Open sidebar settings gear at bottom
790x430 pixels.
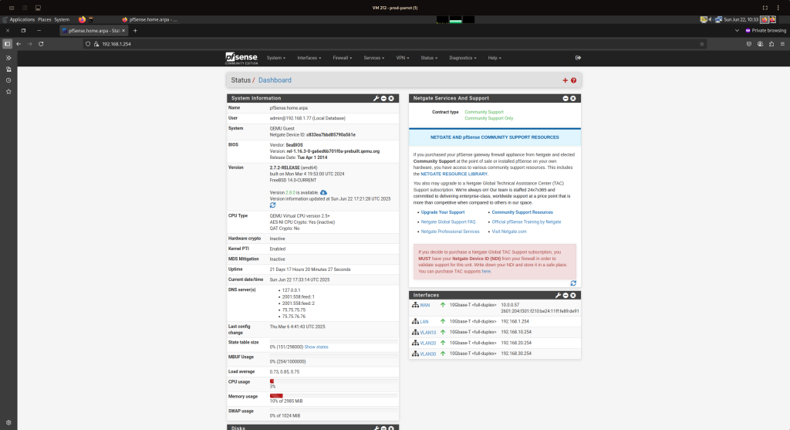coord(8,422)
